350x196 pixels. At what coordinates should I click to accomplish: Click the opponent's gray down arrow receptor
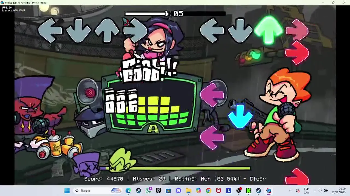coord(78,30)
